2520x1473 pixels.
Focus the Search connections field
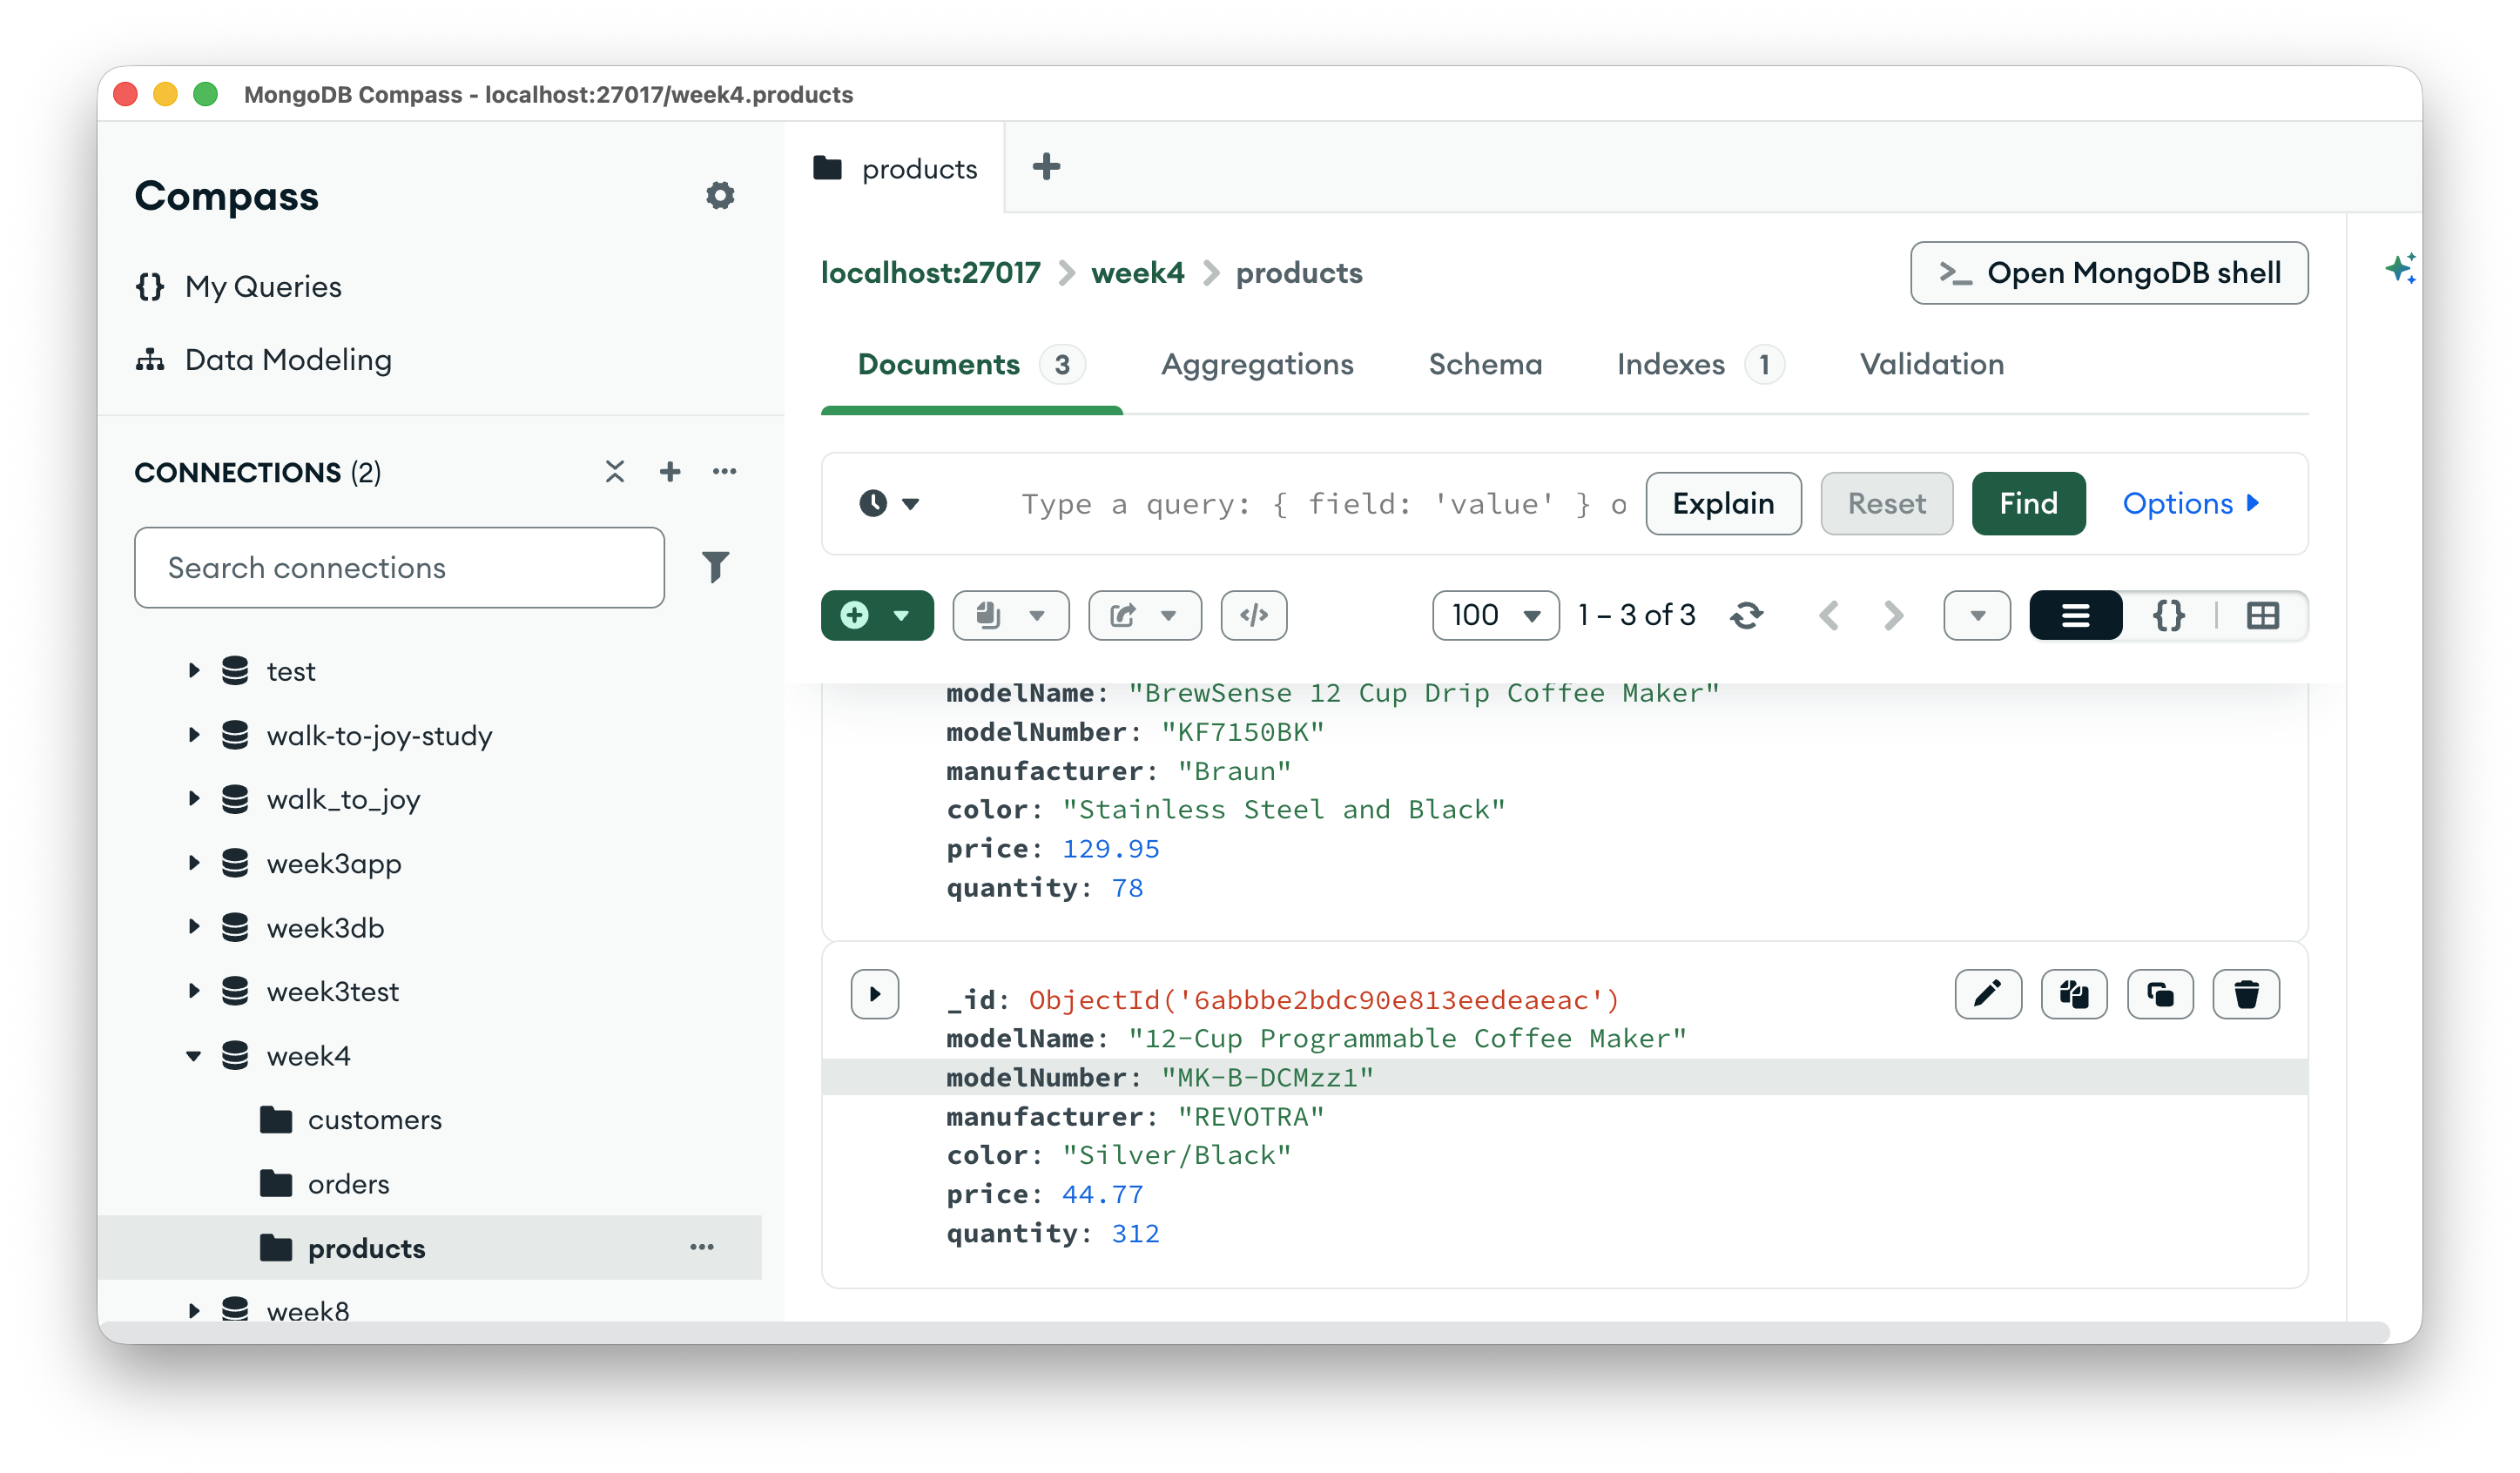tap(399, 567)
